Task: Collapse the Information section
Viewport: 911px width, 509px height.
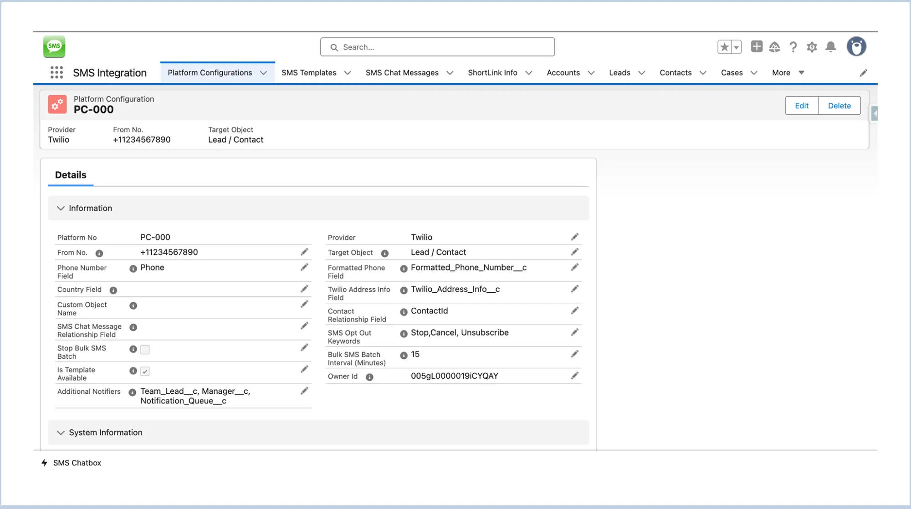Action: [61, 208]
